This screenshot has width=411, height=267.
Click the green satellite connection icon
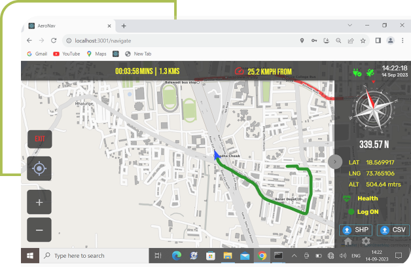(371, 72)
